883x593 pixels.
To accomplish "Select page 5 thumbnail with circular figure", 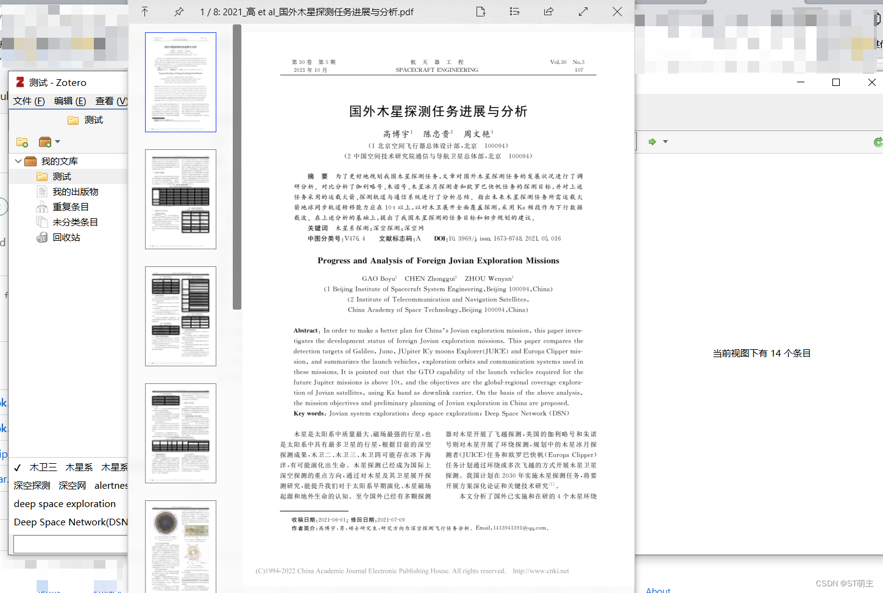I will (x=180, y=547).
